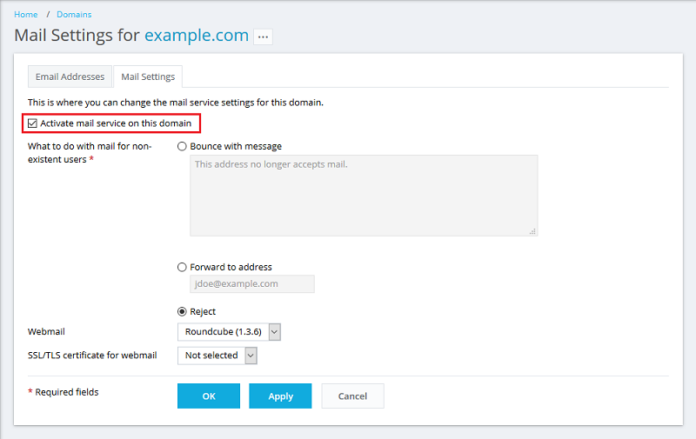Image resolution: width=696 pixels, height=439 pixels.
Task: Switch to the Email Addresses tab
Action: click(x=70, y=76)
